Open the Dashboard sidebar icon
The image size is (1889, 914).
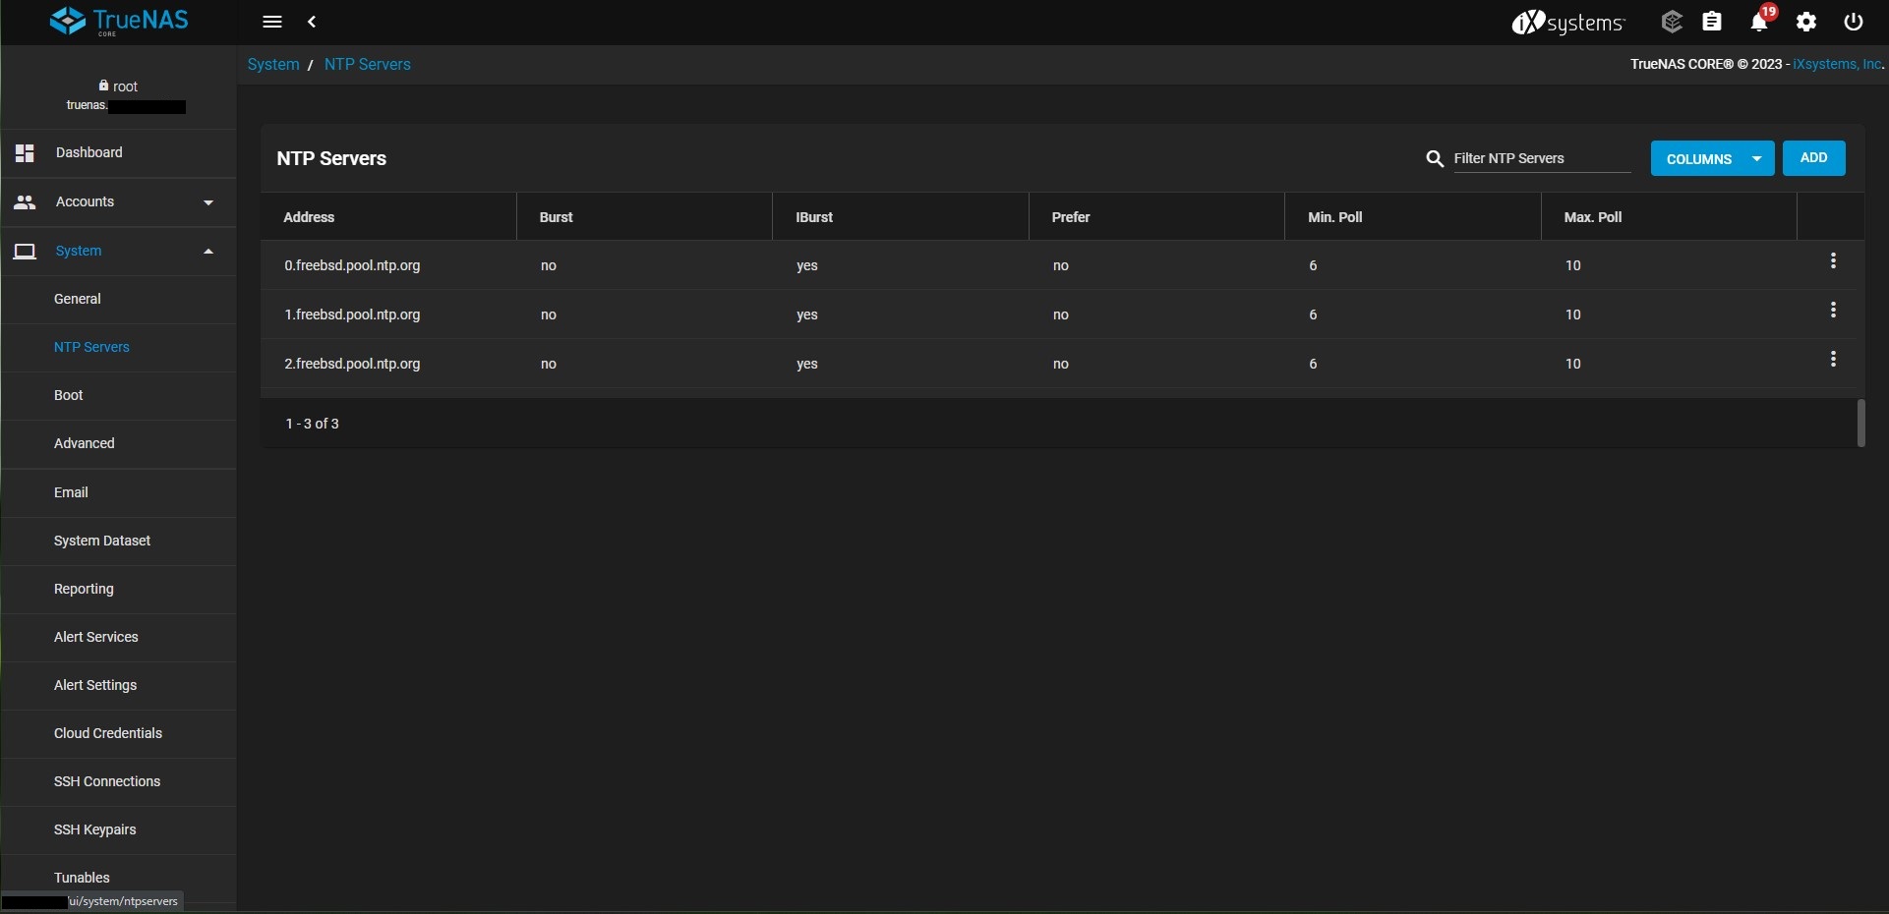point(25,153)
